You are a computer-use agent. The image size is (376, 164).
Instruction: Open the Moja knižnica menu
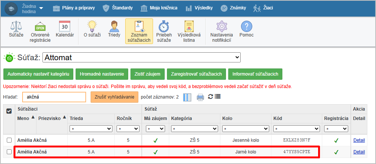coord(159,8)
